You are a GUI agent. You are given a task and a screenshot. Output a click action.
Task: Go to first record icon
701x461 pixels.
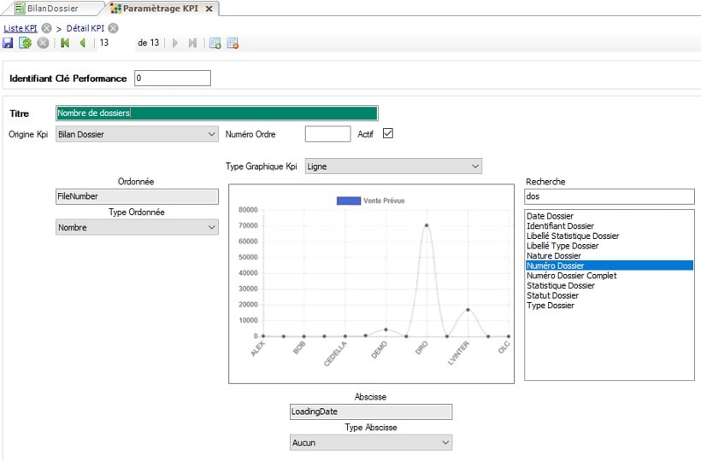pyautogui.click(x=65, y=44)
